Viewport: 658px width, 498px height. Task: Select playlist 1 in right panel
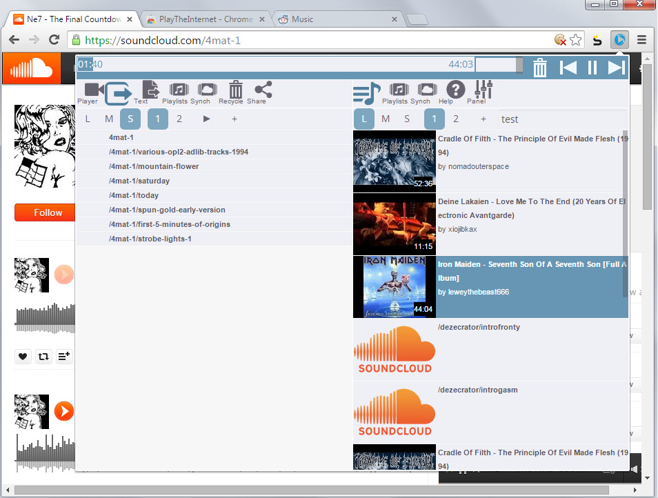[x=435, y=119]
